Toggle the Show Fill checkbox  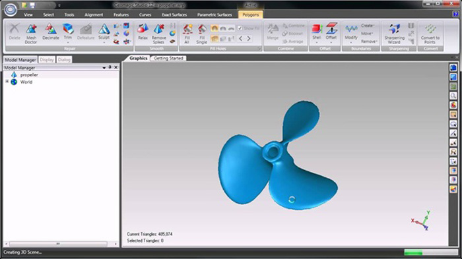click(x=240, y=28)
